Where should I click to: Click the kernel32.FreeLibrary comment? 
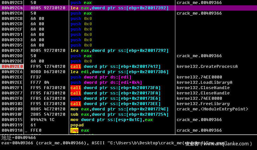[x=203, y=104]
